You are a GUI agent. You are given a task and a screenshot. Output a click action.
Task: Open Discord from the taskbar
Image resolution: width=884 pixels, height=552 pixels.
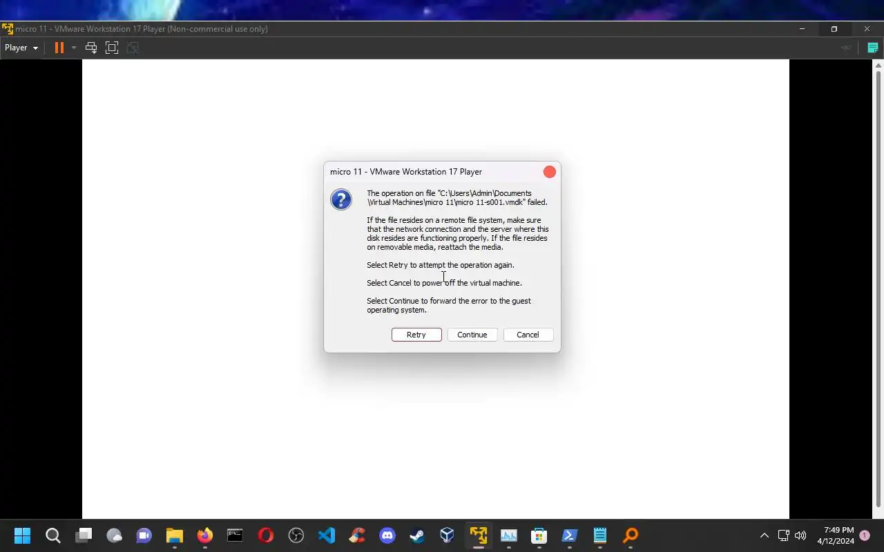(x=387, y=535)
